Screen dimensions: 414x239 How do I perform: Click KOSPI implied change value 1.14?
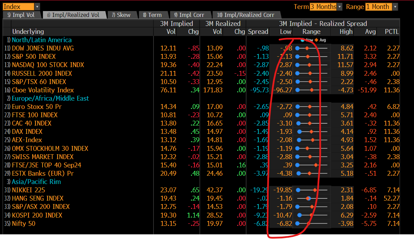pos(193,215)
